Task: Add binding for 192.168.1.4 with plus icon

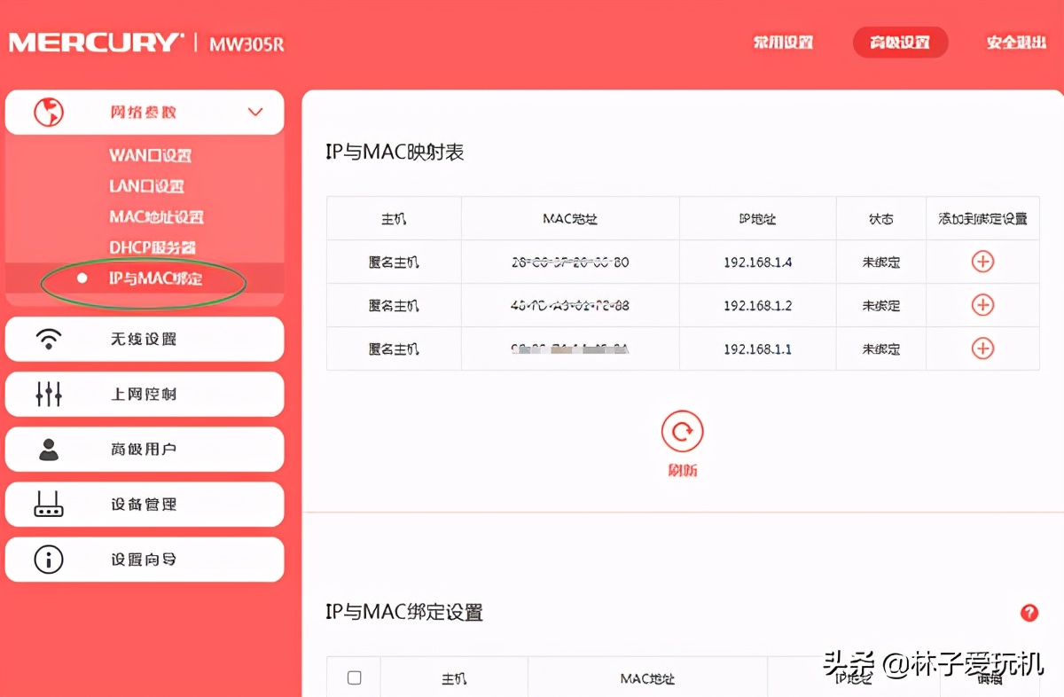Action: pyautogui.click(x=982, y=261)
